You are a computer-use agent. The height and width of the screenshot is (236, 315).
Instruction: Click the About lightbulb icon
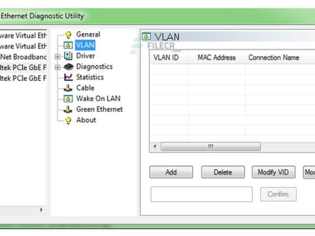(x=68, y=120)
